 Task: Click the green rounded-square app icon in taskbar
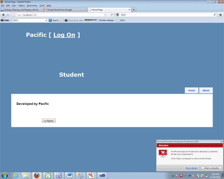pyautogui.click(x=48, y=176)
